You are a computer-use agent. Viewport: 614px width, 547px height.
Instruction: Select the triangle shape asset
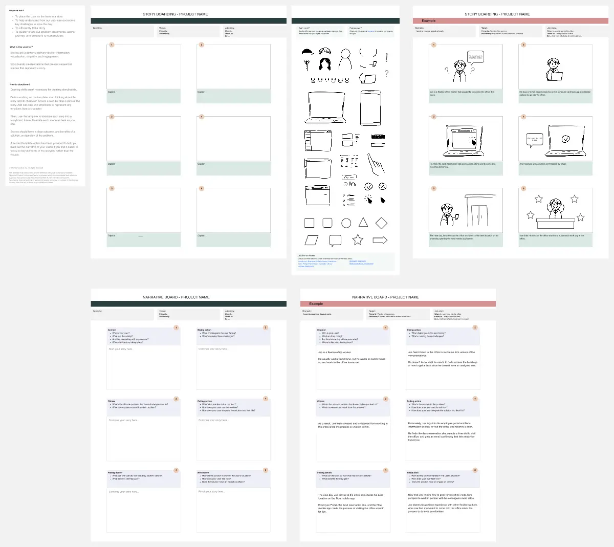pyautogui.click(x=363, y=222)
